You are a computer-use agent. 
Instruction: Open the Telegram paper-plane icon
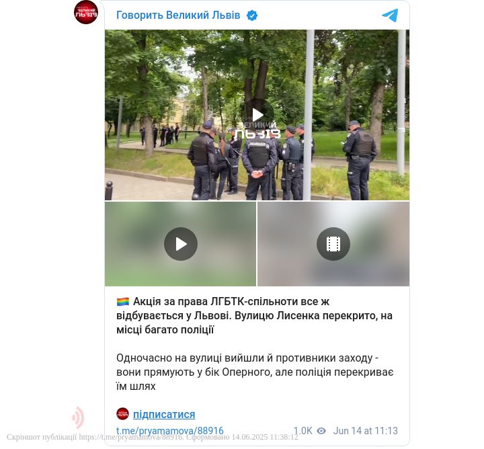point(390,15)
